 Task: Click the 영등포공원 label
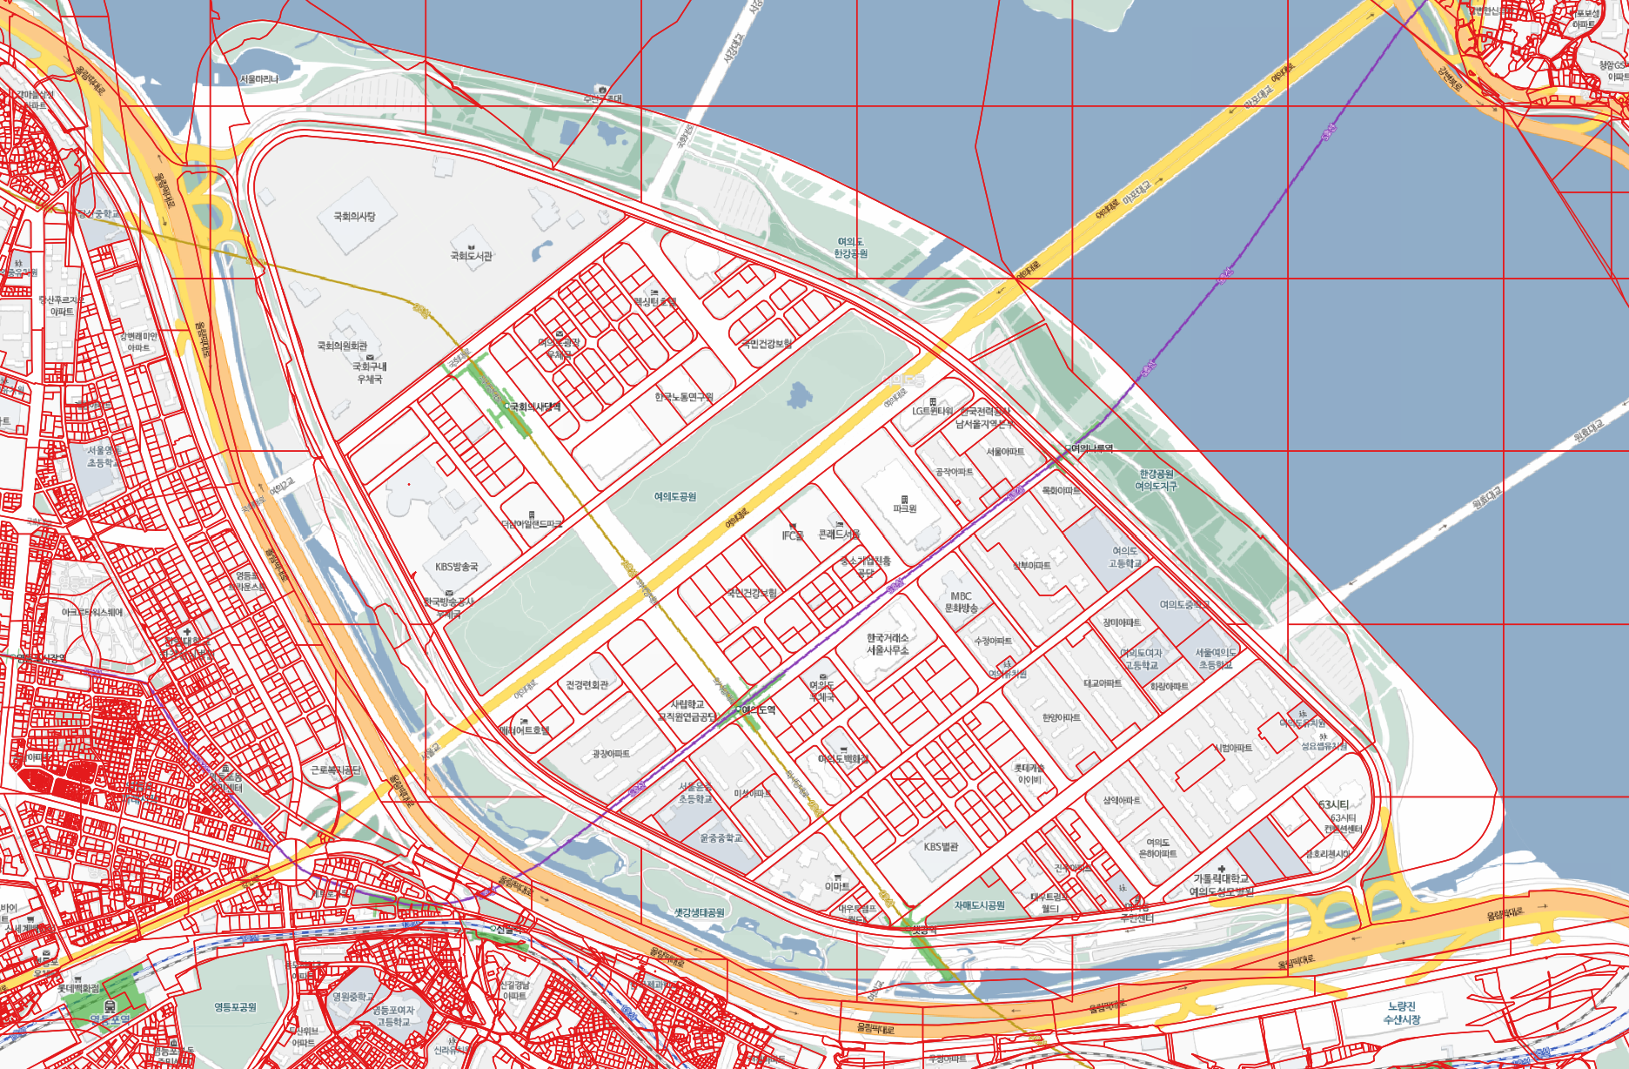tap(236, 1007)
